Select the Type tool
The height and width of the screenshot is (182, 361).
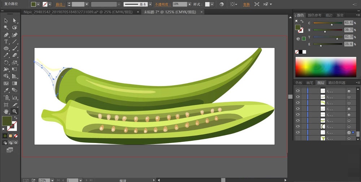(x=6, y=42)
